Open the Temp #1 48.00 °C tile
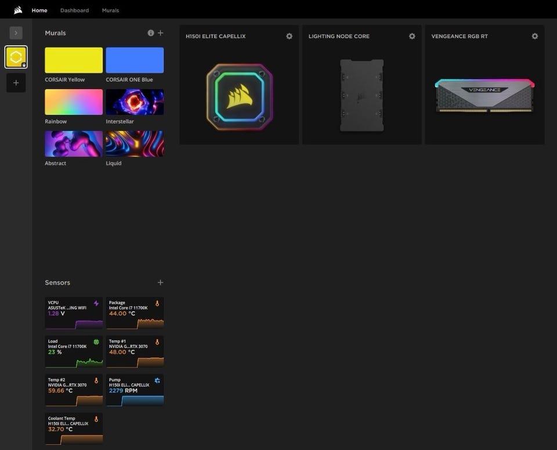Viewport: 557px width, 450px height. pos(135,351)
